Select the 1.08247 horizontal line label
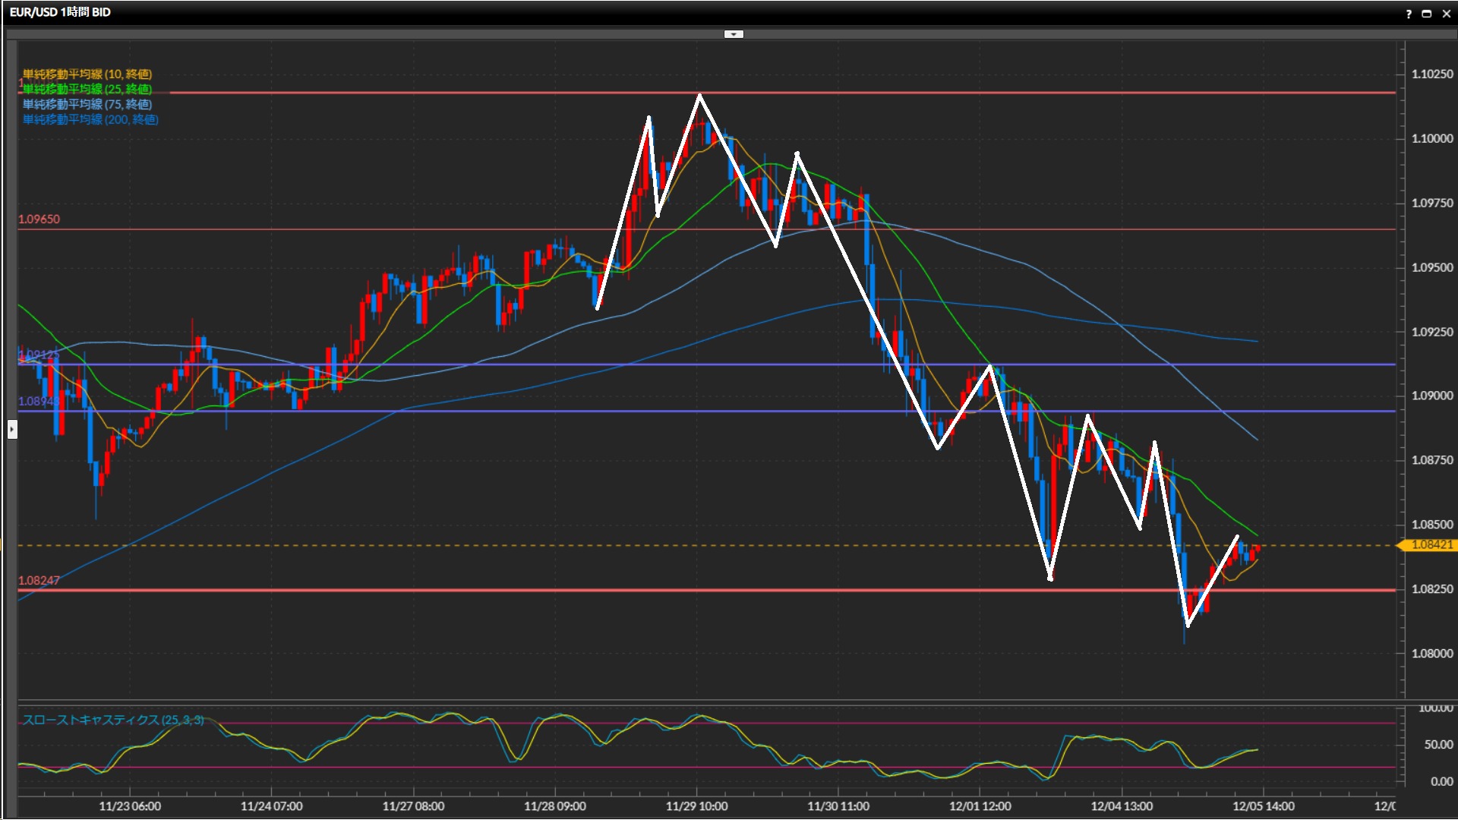The height and width of the screenshot is (820, 1458). (39, 581)
